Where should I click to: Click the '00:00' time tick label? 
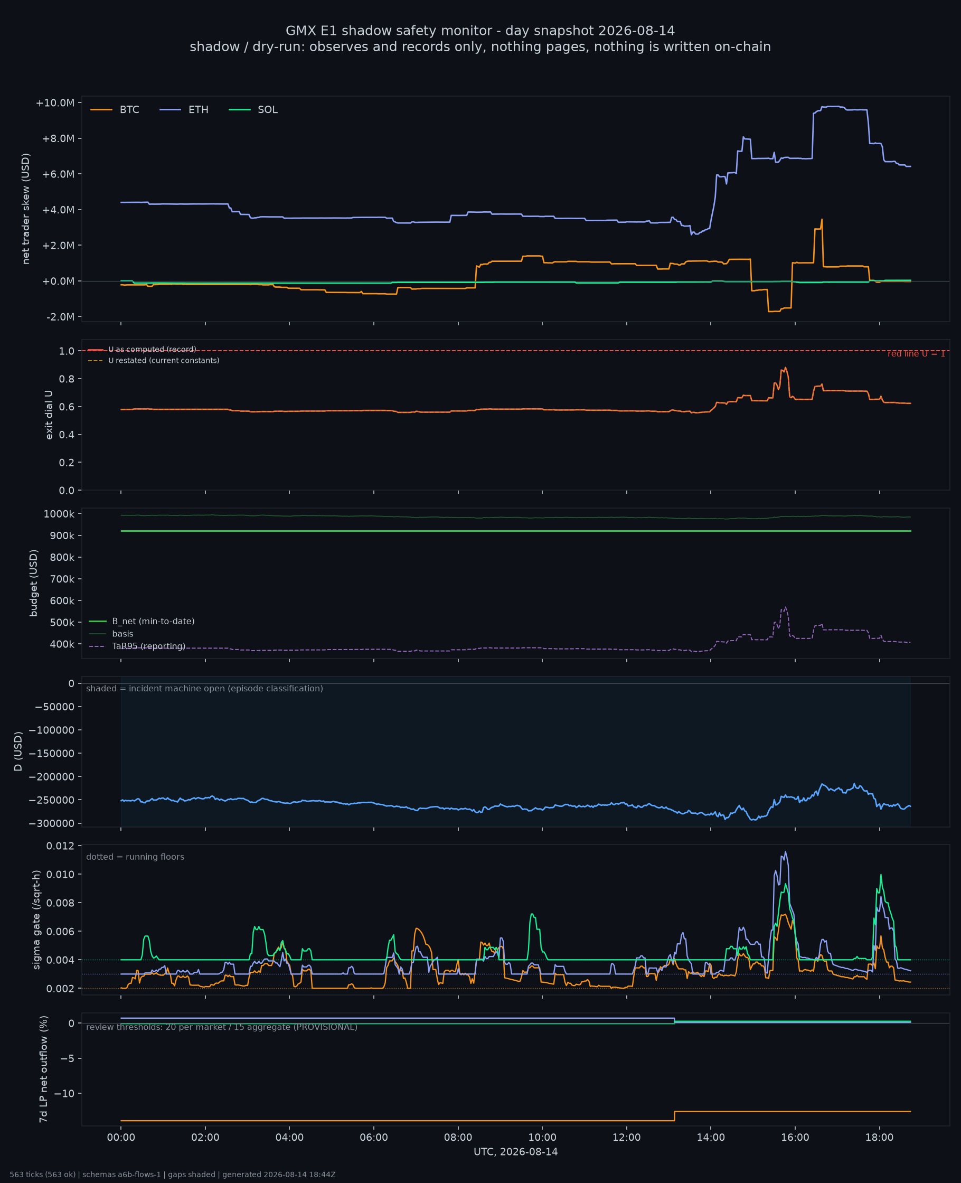[121, 1138]
